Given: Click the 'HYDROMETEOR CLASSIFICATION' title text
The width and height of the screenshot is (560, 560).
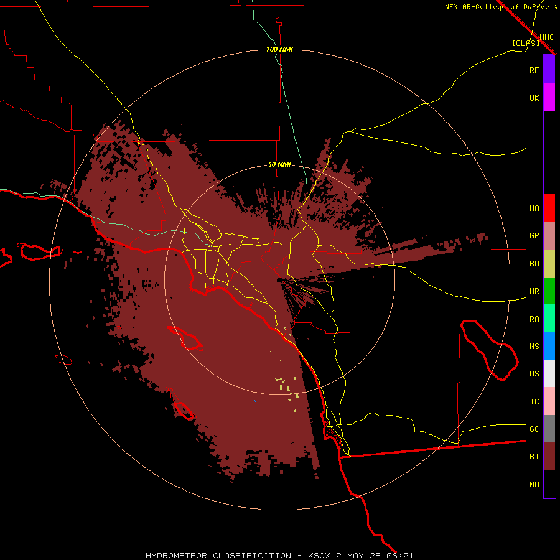Looking at the screenshot, I should tap(218, 556).
